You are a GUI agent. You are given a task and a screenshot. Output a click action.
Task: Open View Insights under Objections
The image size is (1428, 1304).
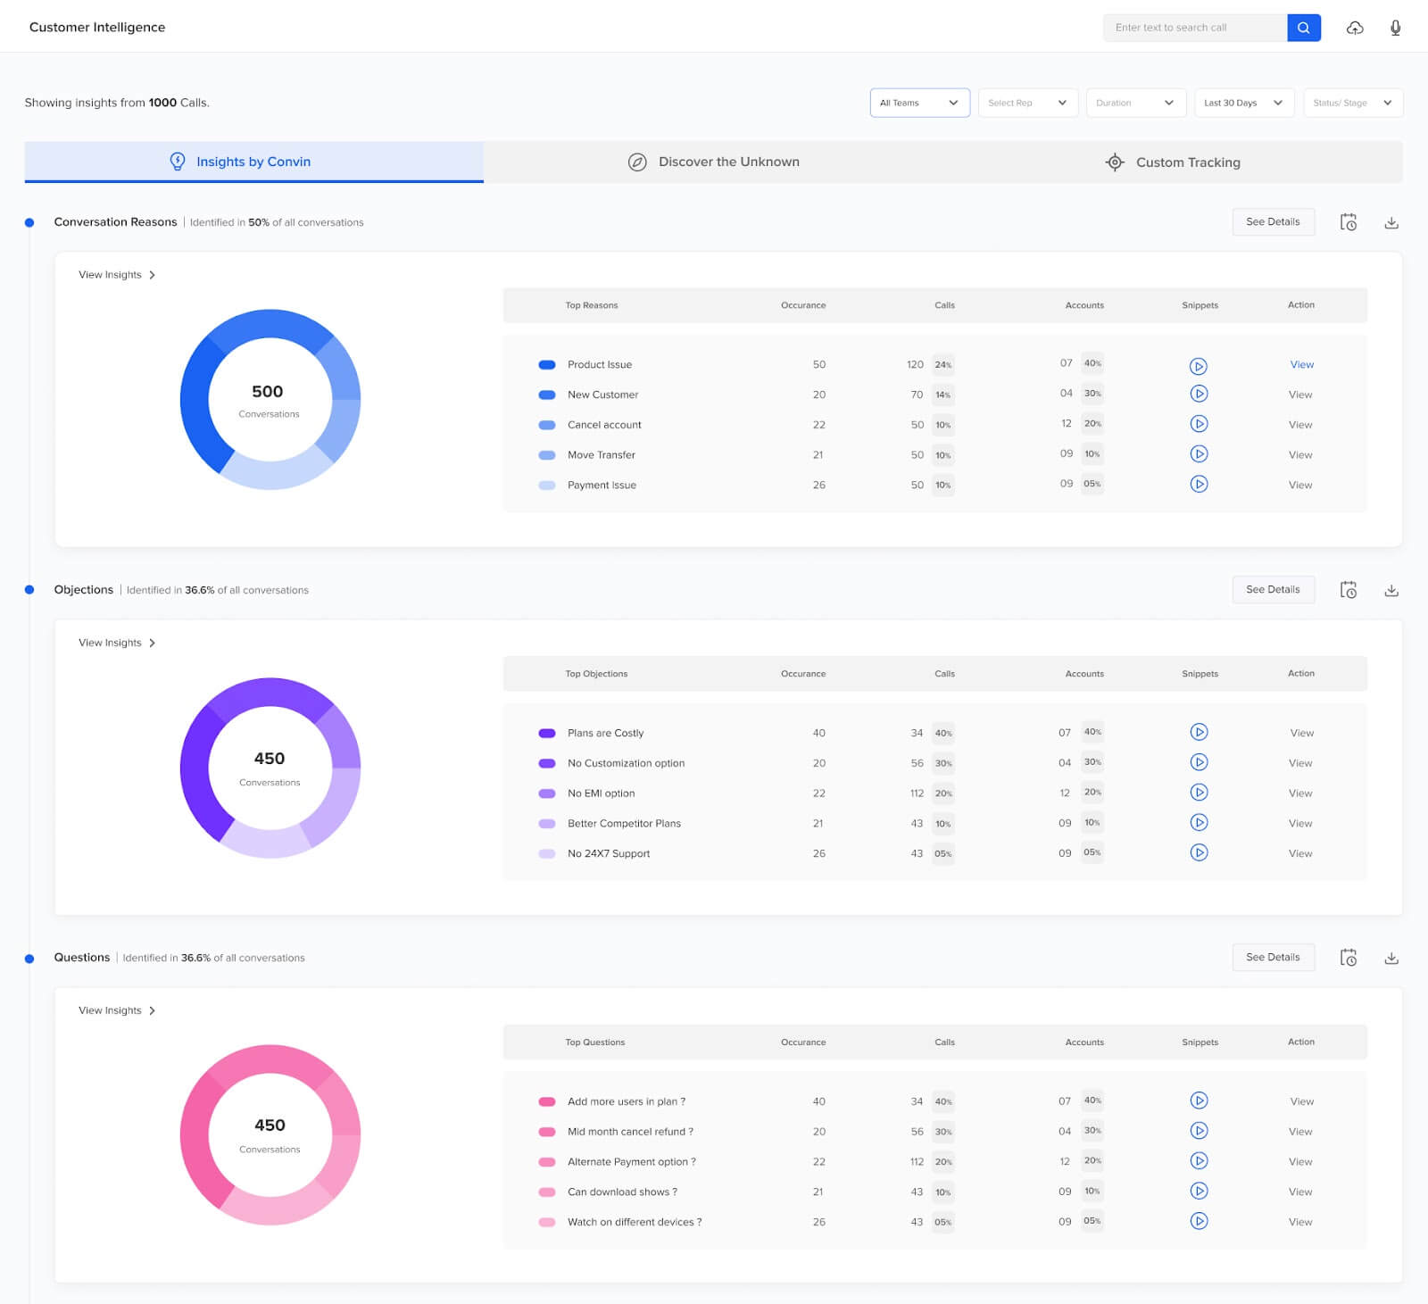pos(116,642)
